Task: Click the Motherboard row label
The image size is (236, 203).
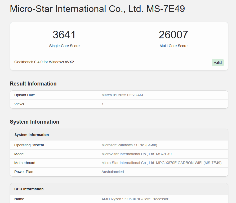Action: coord(25,163)
